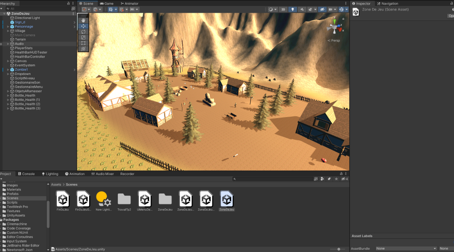Toggle scene audio mute button

tap(302, 9)
